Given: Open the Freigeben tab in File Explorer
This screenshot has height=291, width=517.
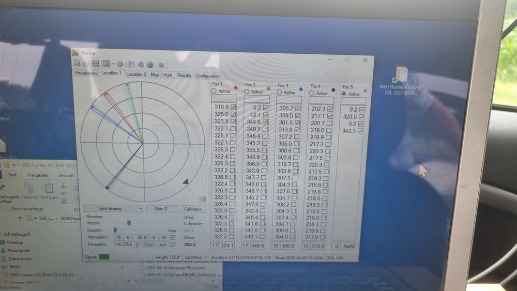Looking at the screenshot, I should click(38, 175).
